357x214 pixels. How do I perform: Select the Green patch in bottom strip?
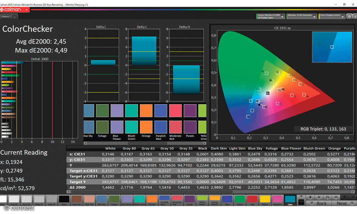tap(240, 200)
